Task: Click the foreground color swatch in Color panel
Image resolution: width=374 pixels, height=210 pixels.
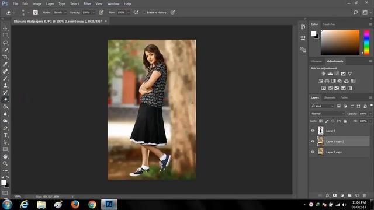Action: pyautogui.click(x=313, y=34)
